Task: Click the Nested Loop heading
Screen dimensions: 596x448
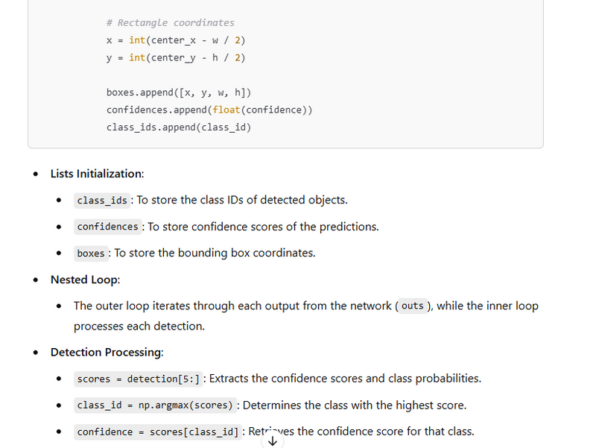Action: pyautogui.click(x=85, y=280)
